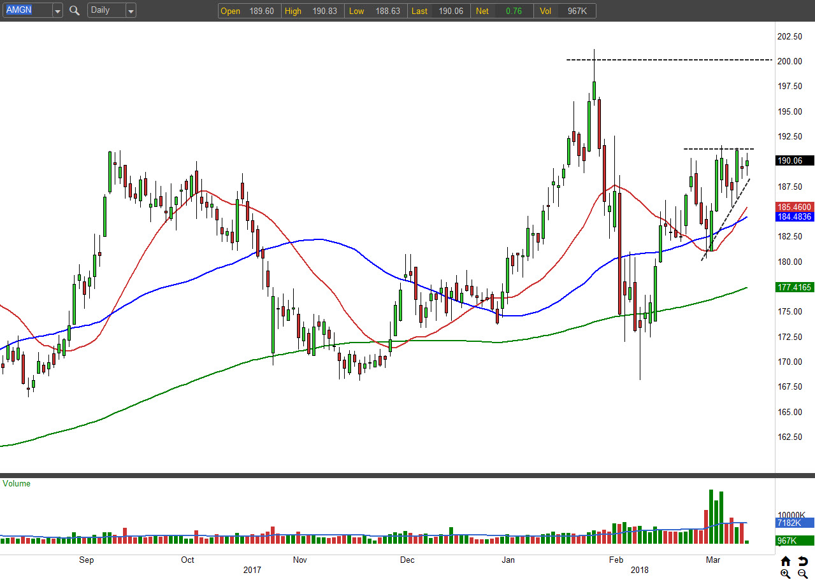815x580 pixels.
Task: Click the Volume panel label
Action: pyautogui.click(x=17, y=484)
